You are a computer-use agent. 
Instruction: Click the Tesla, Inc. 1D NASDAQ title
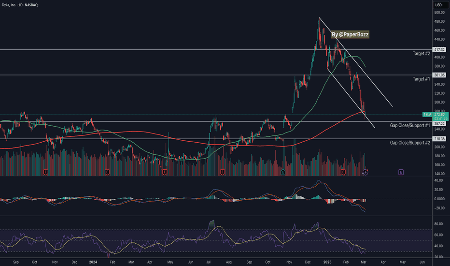click(x=20, y=5)
